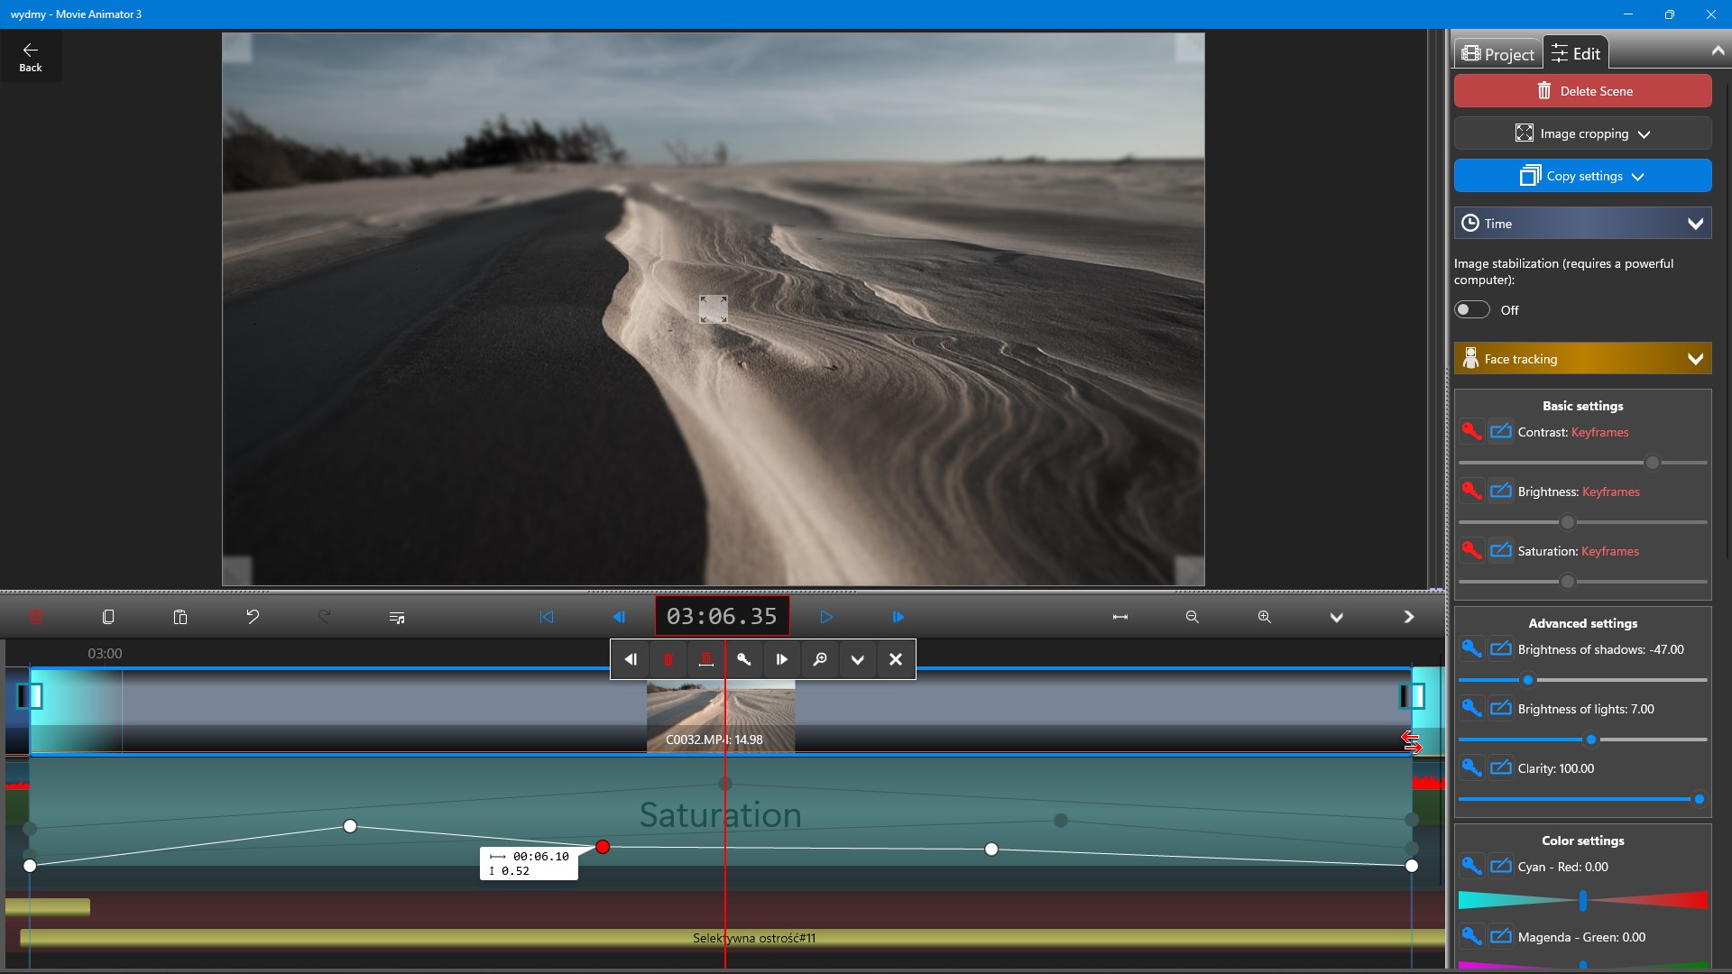1732x974 pixels.
Task: Switch to the Project tab
Action: tap(1497, 52)
